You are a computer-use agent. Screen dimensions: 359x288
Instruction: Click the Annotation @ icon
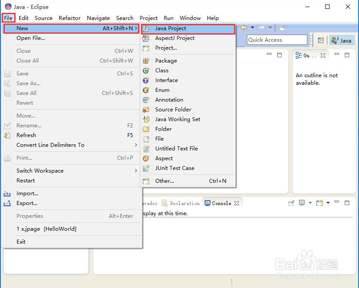(146, 100)
